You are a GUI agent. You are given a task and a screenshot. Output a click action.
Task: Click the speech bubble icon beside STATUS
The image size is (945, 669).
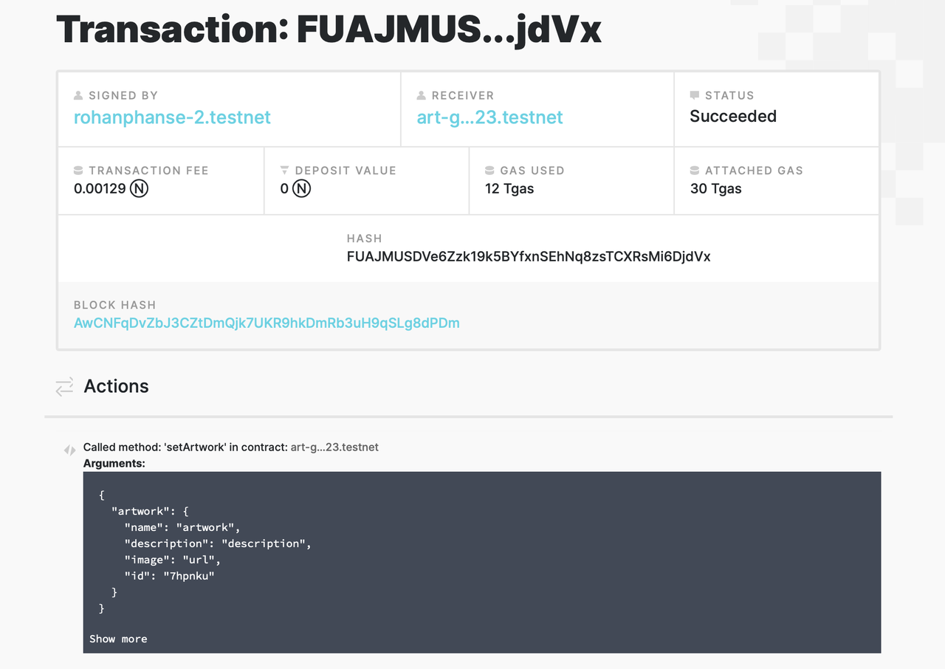(694, 96)
